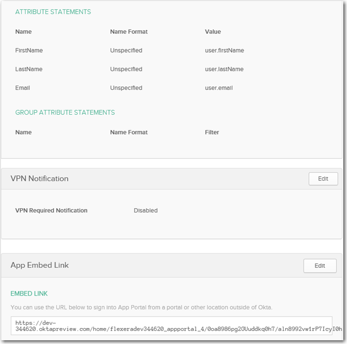Click the VPN Required Notification label

pos(51,211)
